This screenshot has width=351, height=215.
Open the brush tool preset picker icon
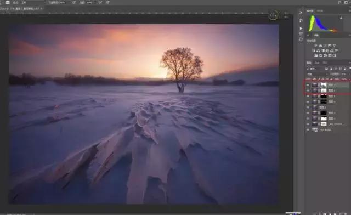7,2
